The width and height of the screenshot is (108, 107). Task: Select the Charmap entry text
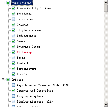coord(22,25)
